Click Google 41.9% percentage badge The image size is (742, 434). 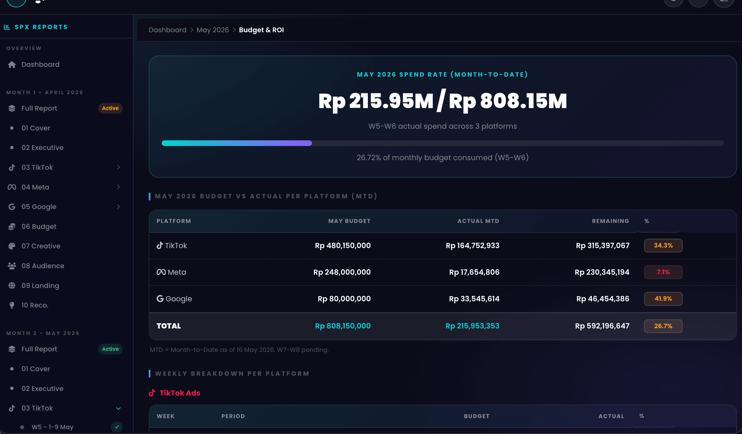[x=663, y=299]
